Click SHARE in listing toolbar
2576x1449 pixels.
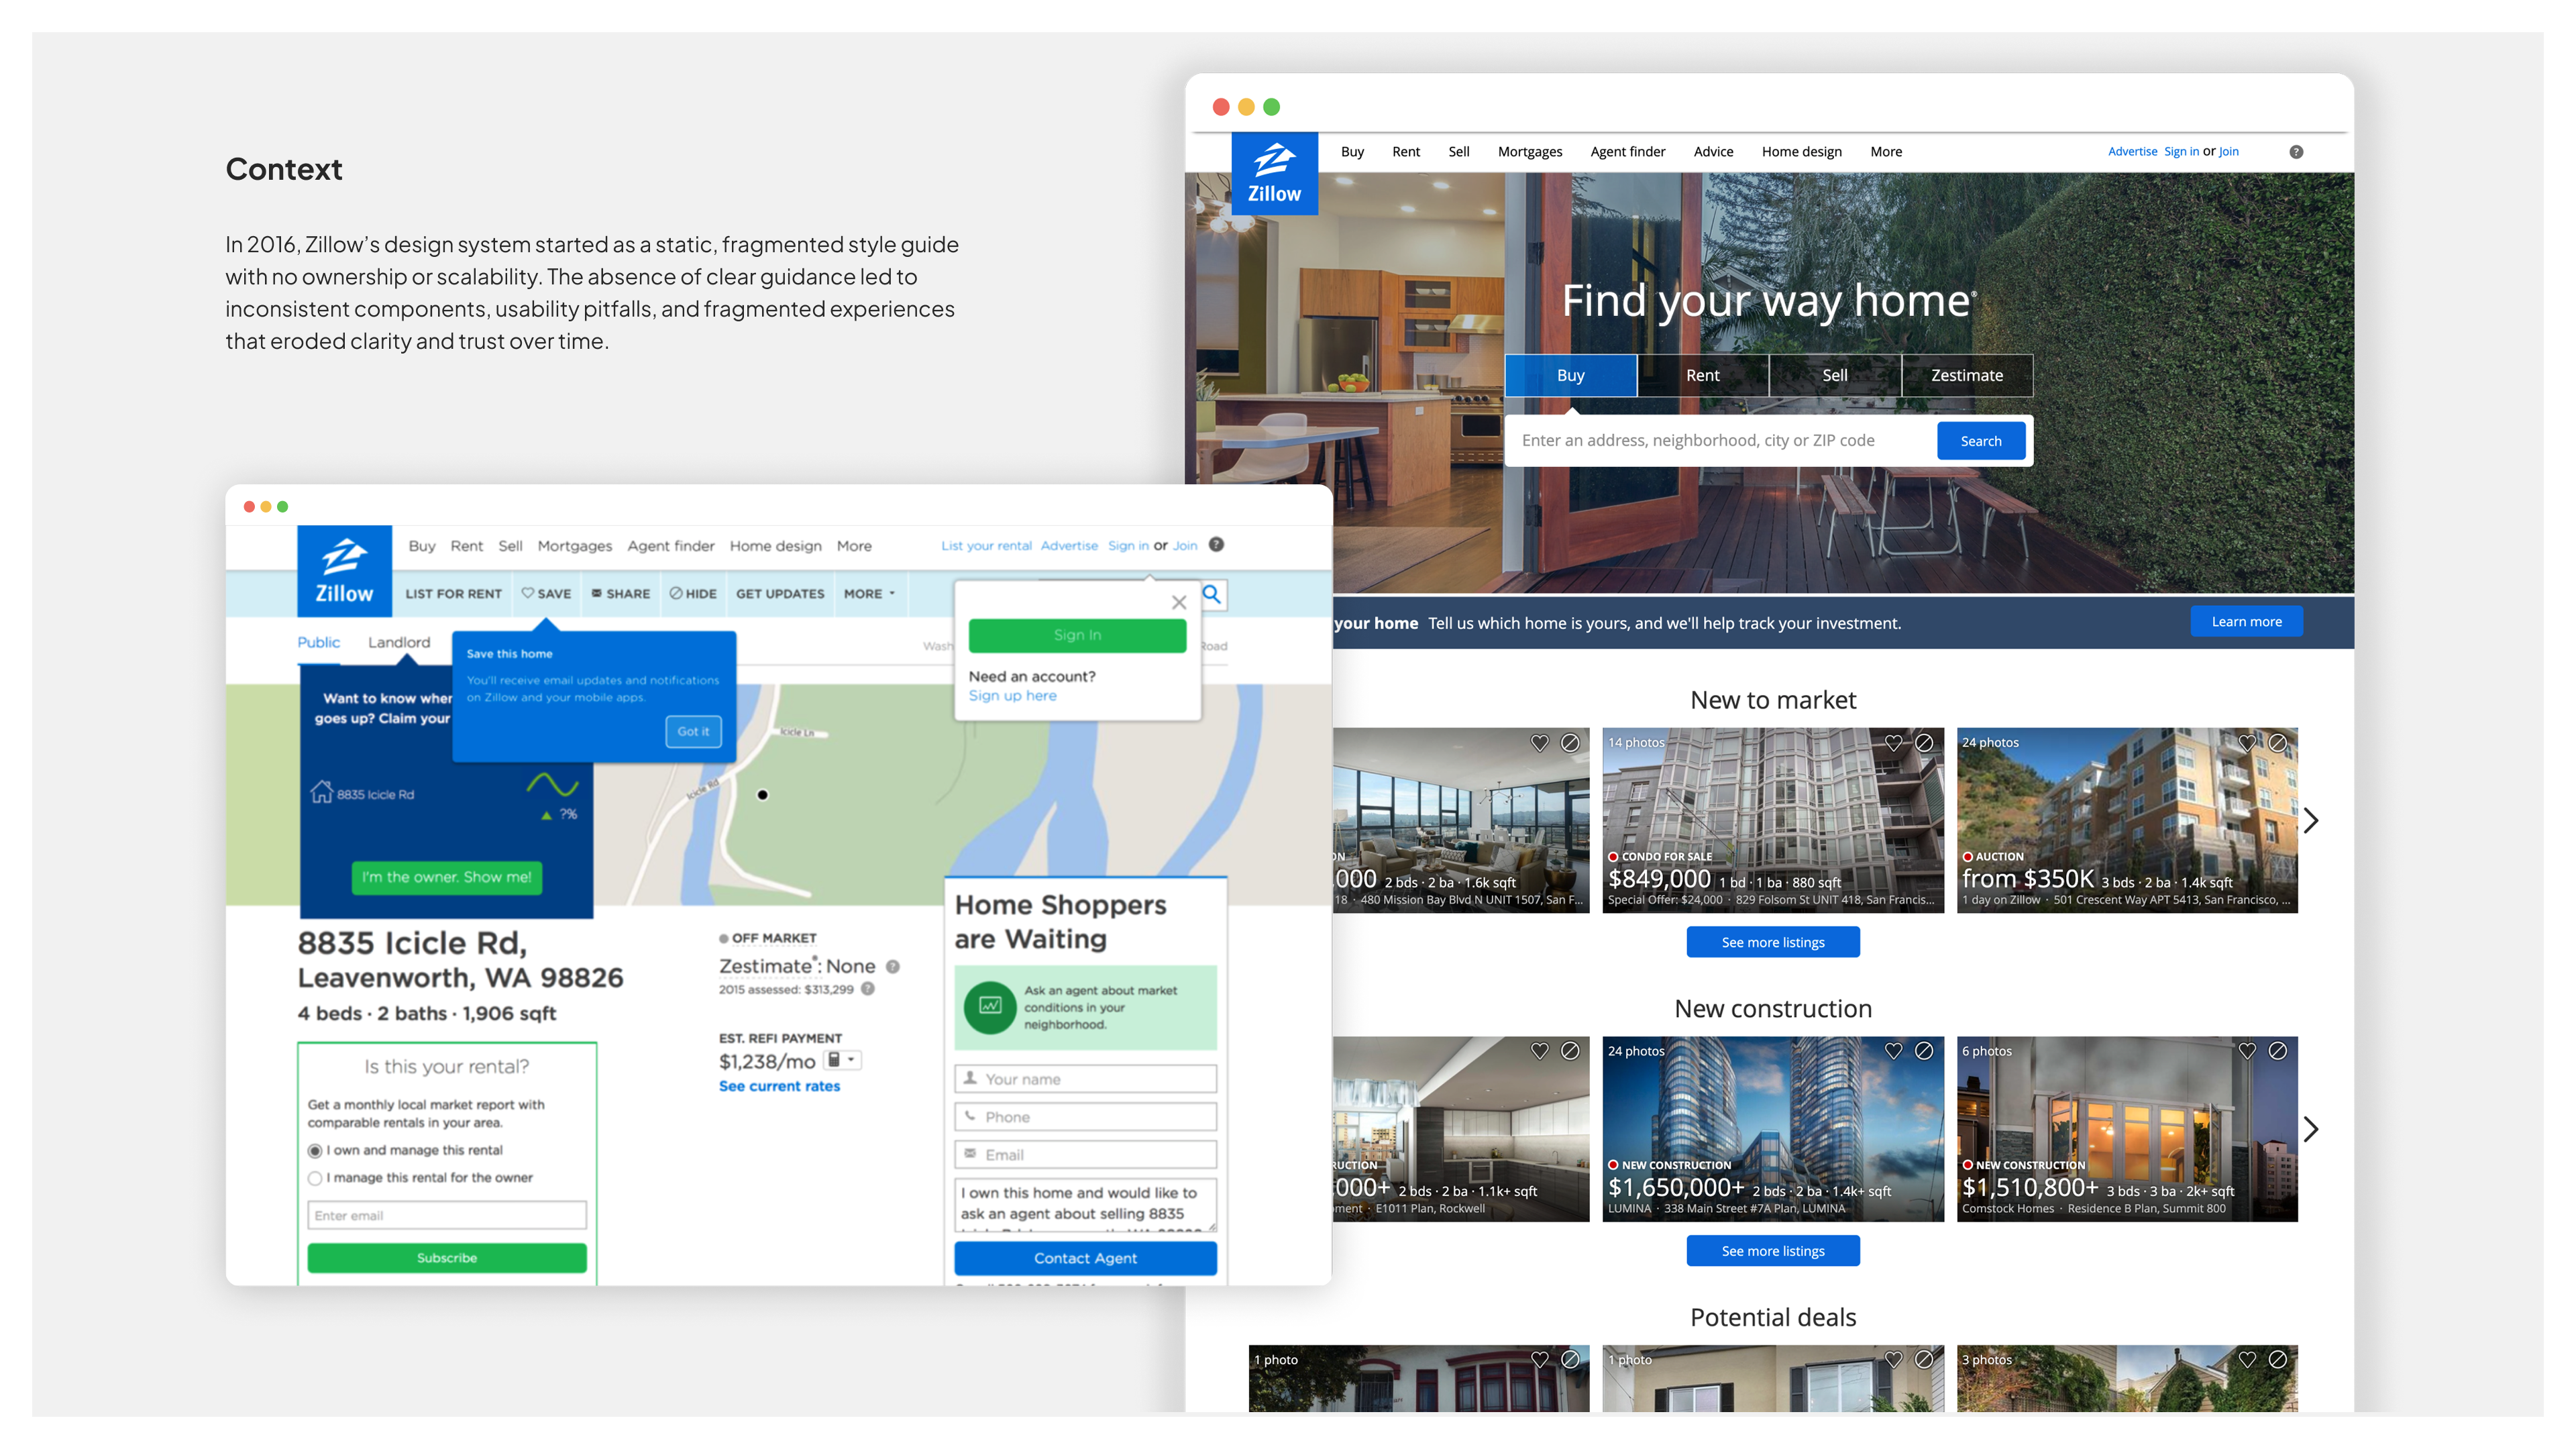620,593
